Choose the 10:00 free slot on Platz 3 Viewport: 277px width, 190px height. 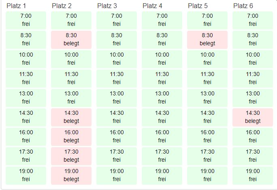pos(117,59)
